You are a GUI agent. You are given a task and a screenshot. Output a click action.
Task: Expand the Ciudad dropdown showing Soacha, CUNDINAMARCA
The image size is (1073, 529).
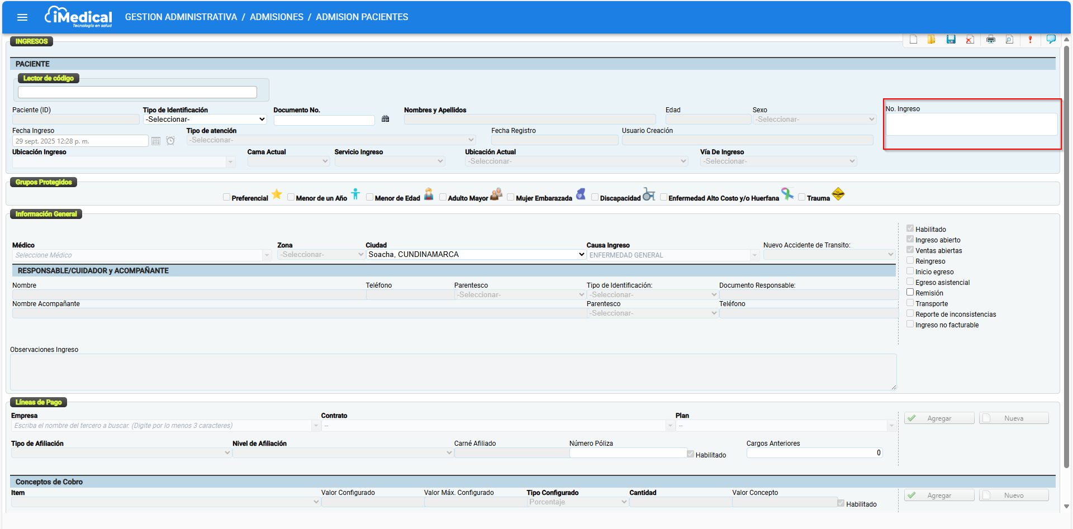(476, 255)
